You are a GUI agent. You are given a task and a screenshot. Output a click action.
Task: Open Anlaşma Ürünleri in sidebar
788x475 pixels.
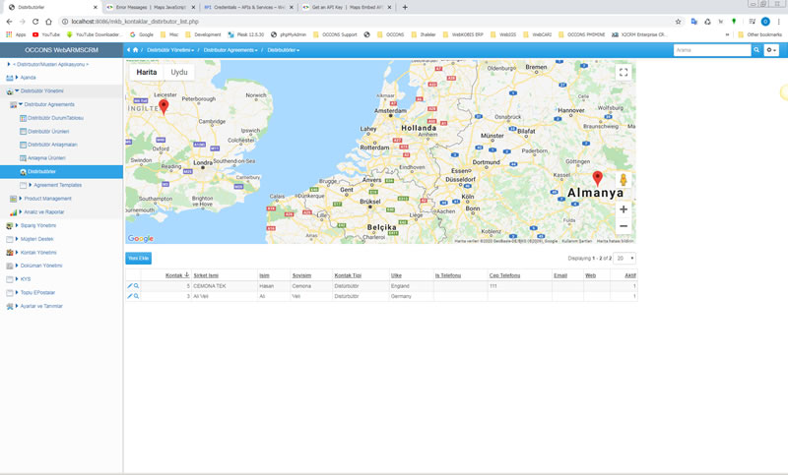46,158
